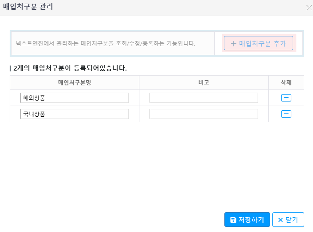Screen dimensions: 313x232
Task: Click the 2개의 매입처구분 registered count message
Action: coord(70,68)
